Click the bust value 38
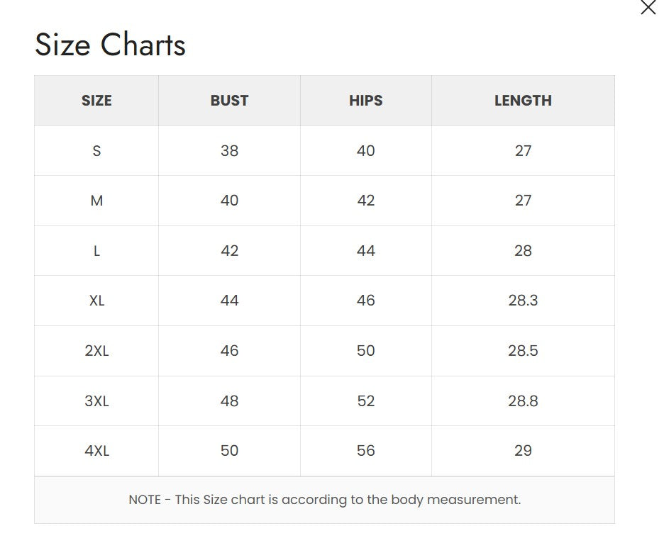Screen dimensions: 664x543 pos(229,151)
